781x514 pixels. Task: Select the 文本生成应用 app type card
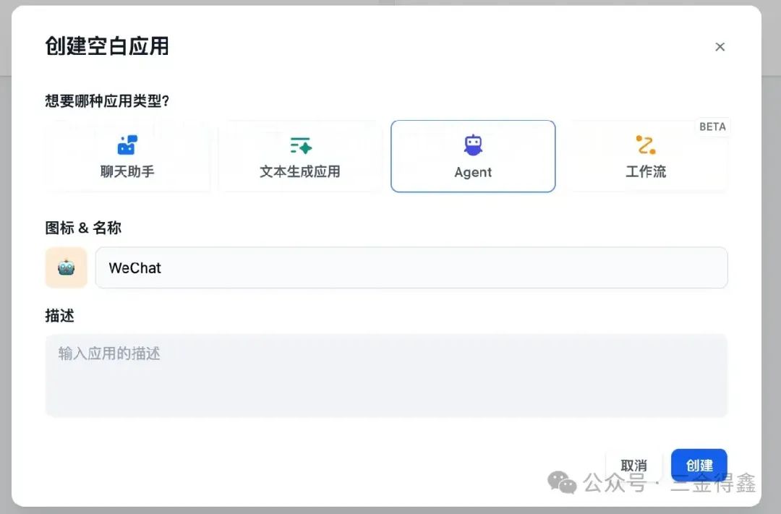coord(301,156)
